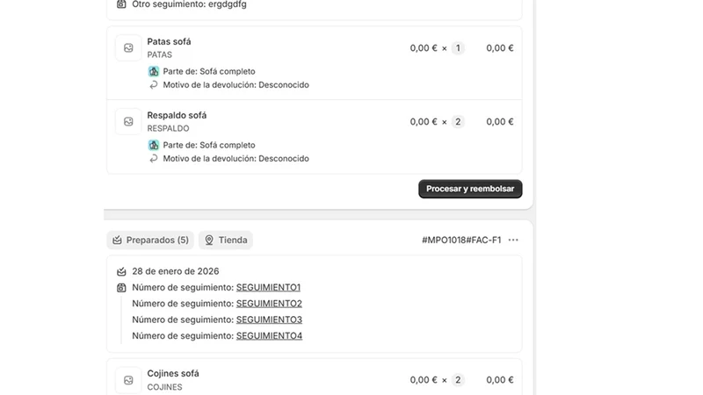Open the SEGUIMIENTO4 tracking link

click(269, 336)
